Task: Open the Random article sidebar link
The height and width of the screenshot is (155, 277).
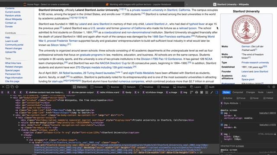Action: (x=13, y=15)
